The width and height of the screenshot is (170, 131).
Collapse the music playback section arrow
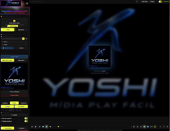click(19, 125)
